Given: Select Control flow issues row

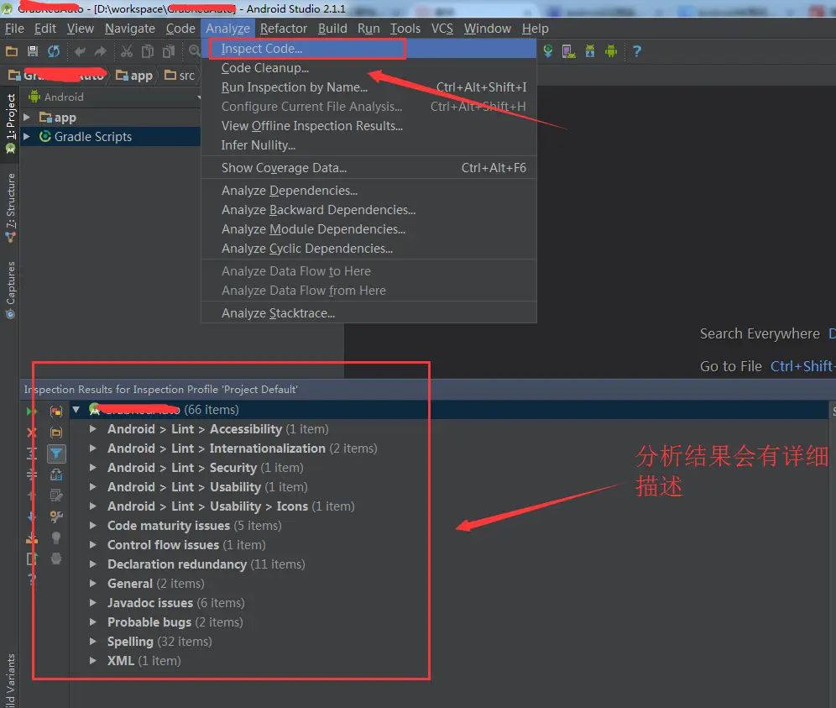Looking at the screenshot, I should pos(186,545).
